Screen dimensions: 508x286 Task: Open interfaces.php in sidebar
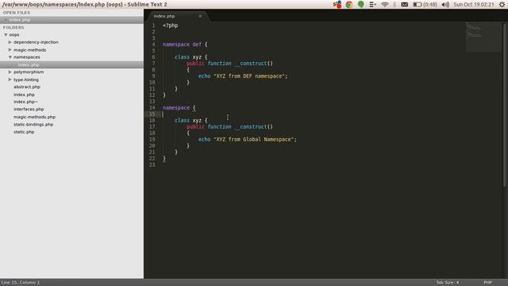pos(29,110)
